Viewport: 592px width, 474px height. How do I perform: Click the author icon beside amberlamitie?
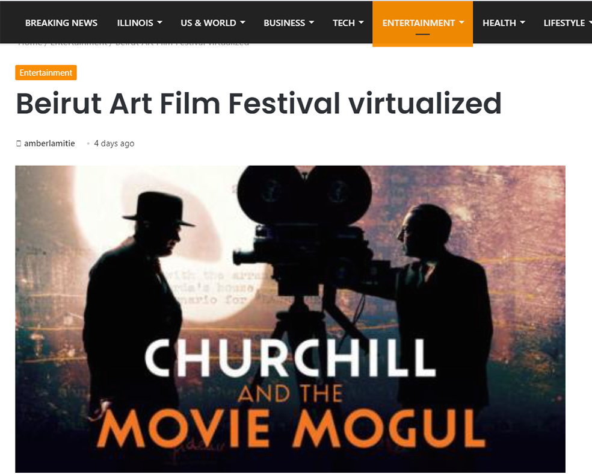(19, 143)
